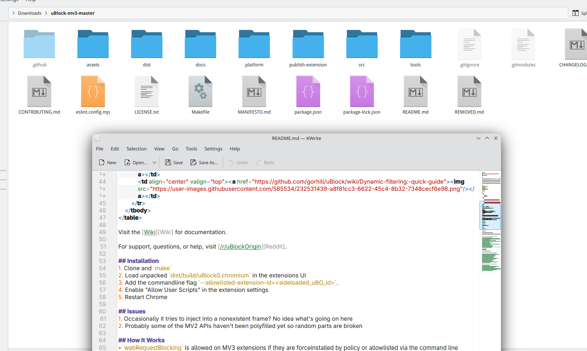Expand the Open recent files dropdown arrow

[154, 163]
